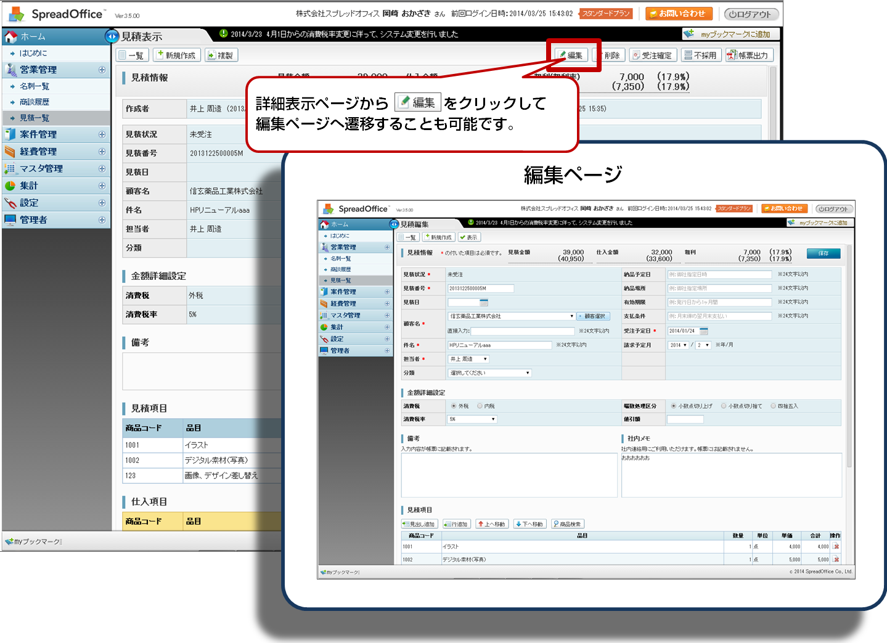The width and height of the screenshot is (887, 643).
Task: Open the 担当者 dropdown showing 井上 周造
Action: tap(468, 359)
